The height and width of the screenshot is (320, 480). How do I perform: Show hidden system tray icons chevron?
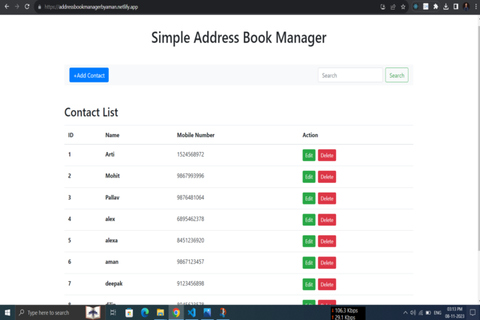click(x=405, y=313)
